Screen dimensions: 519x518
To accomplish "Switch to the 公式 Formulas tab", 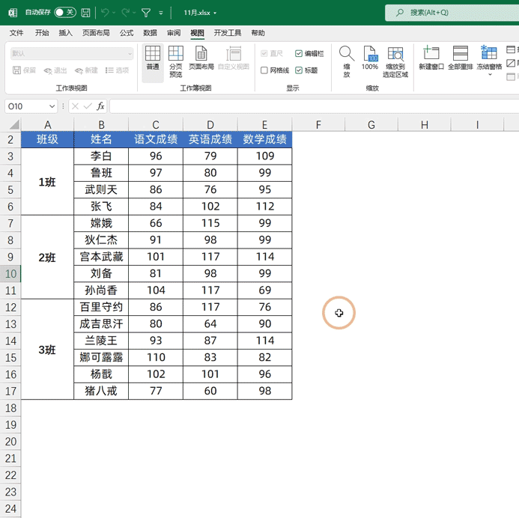I will (x=127, y=33).
